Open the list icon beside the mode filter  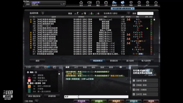[x=128, y=13]
